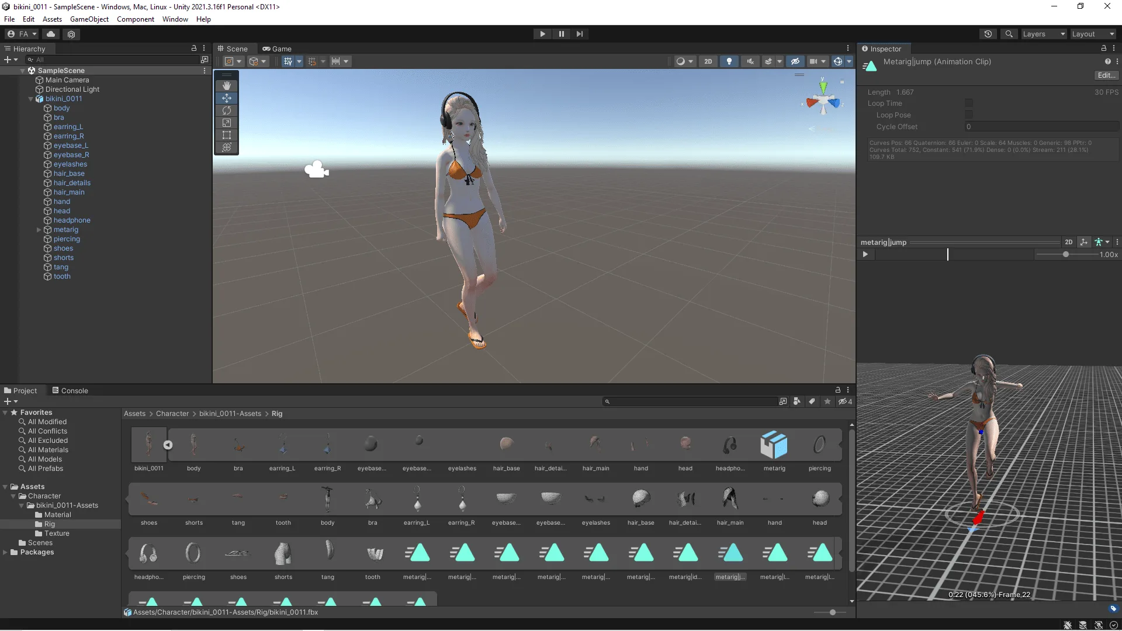Select the Rect Transform tool

[x=226, y=135]
